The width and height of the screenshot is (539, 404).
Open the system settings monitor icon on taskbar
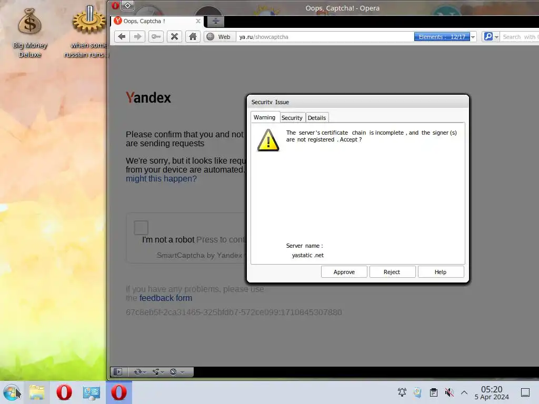coord(92,392)
